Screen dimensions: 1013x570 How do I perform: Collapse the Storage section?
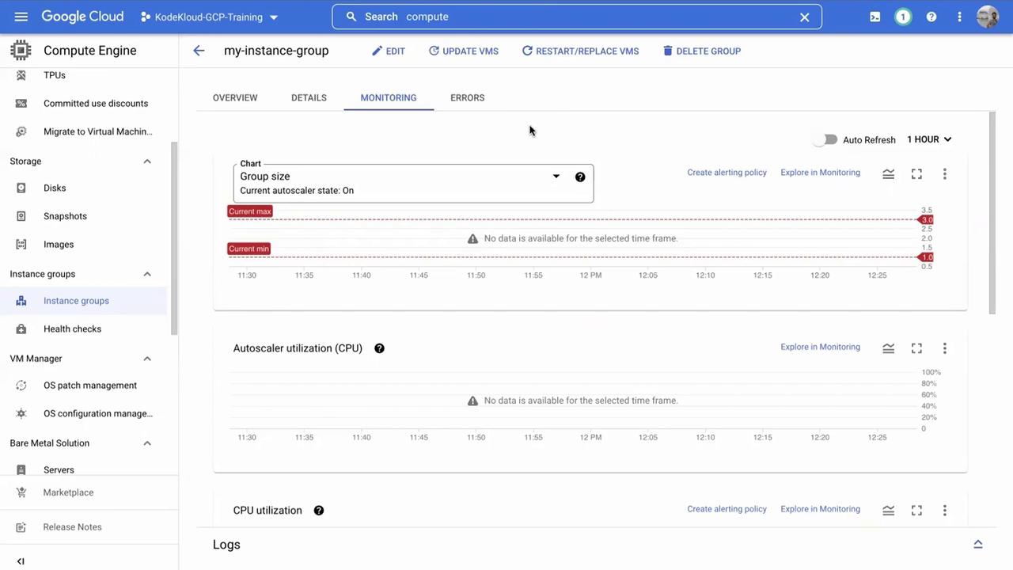[147, 161]
